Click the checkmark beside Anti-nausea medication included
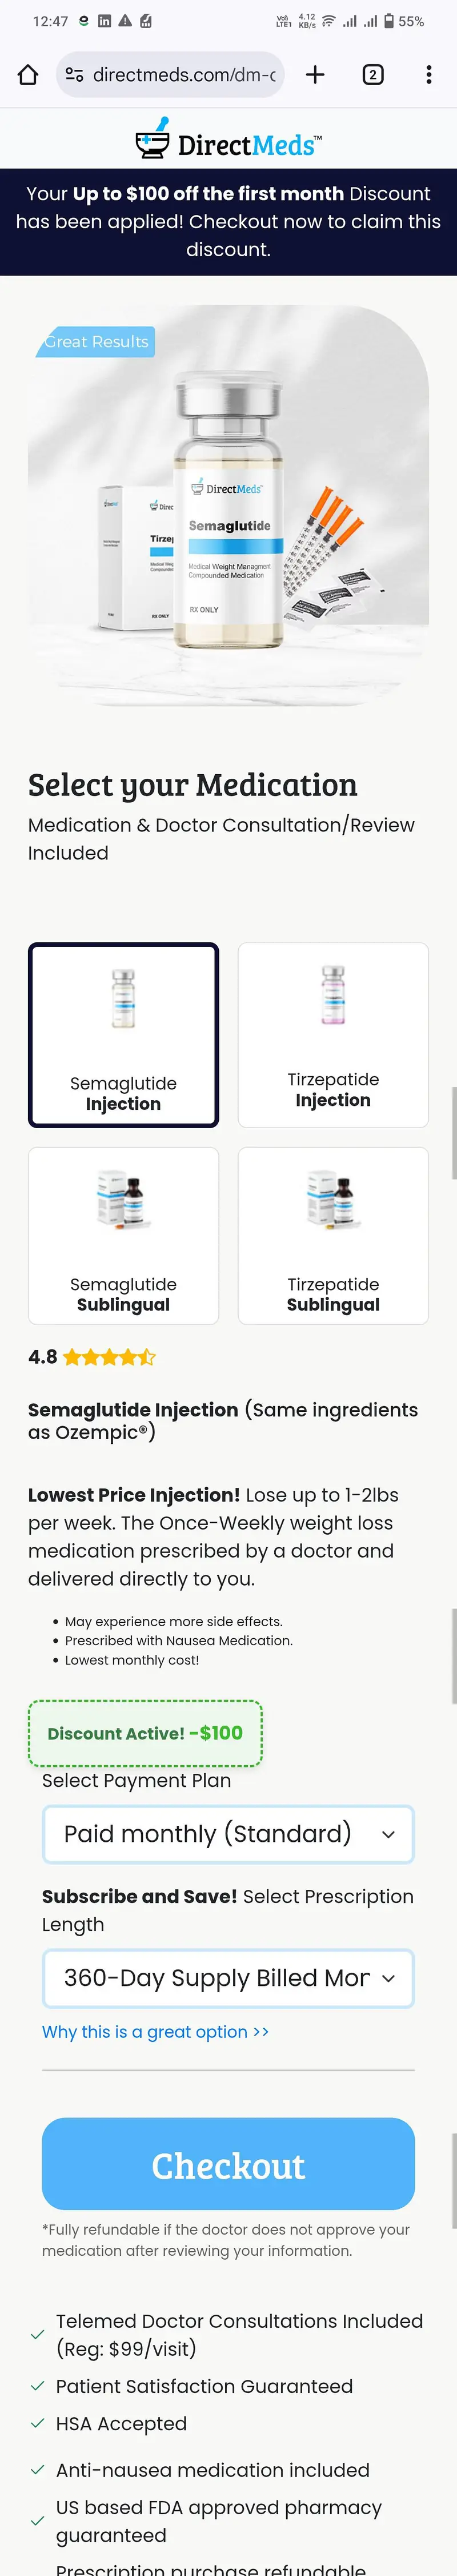 (37, 2469)
